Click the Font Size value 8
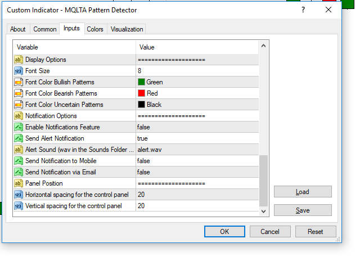Image resolution: width=360 pixels, height=270 pixels. click(x=139, y=71)
